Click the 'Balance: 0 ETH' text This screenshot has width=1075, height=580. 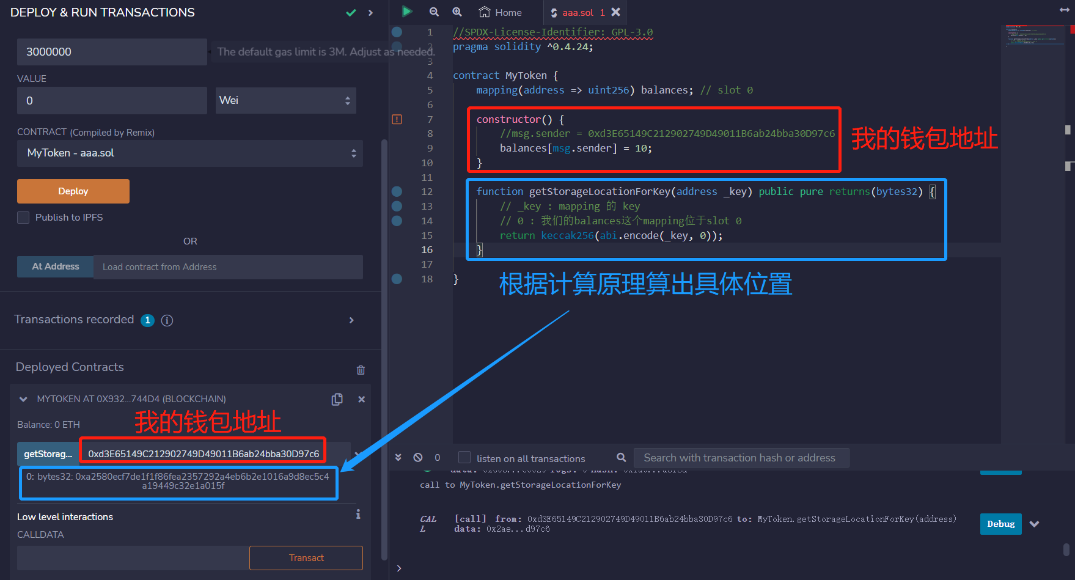tap(48, 424)
